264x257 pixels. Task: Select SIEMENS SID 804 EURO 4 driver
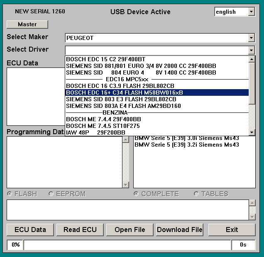pyautogui.click(x=157, y=72)
